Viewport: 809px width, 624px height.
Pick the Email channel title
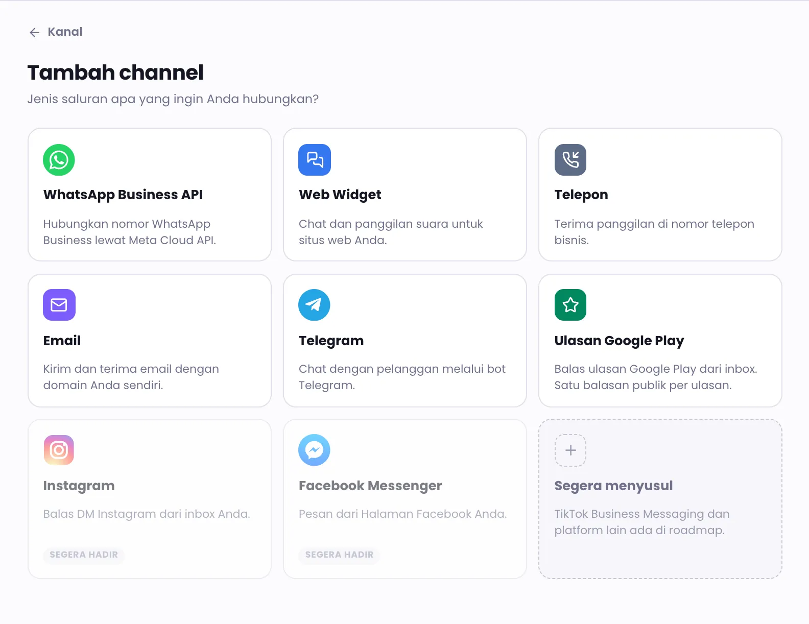[62, 341]
